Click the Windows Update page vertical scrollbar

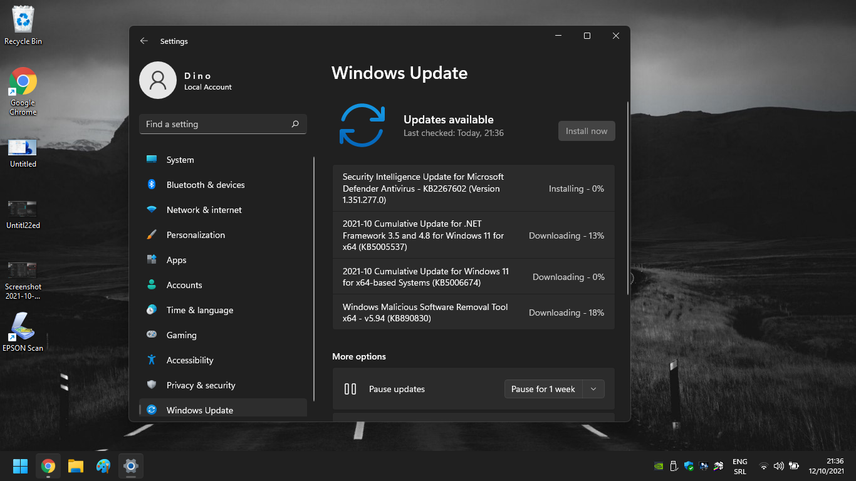click(627, 197)
